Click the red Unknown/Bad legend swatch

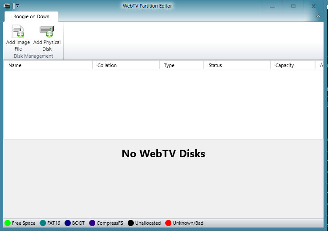(168, 223)
